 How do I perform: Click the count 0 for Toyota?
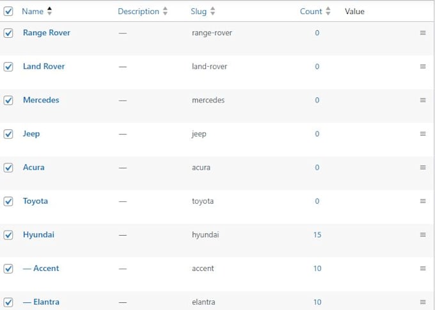pos(317,201)
